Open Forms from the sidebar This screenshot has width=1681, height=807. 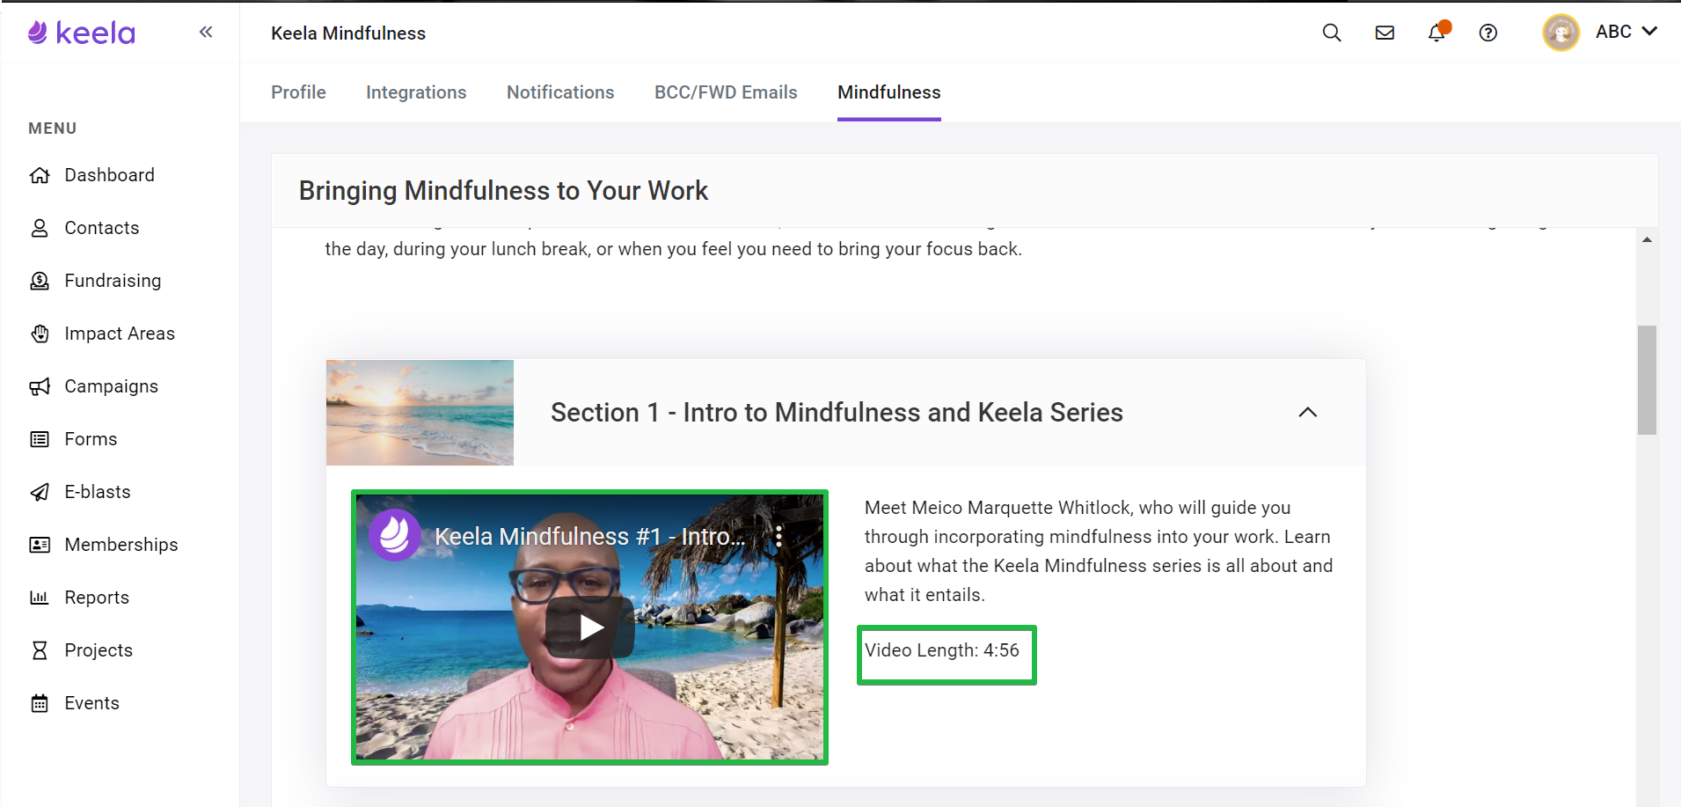click(91, 439)
